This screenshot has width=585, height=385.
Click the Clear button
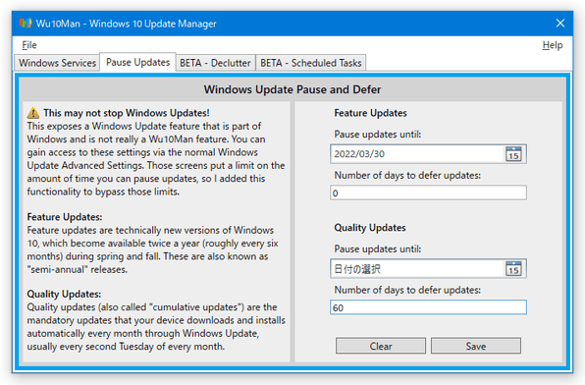click(381, 346)
